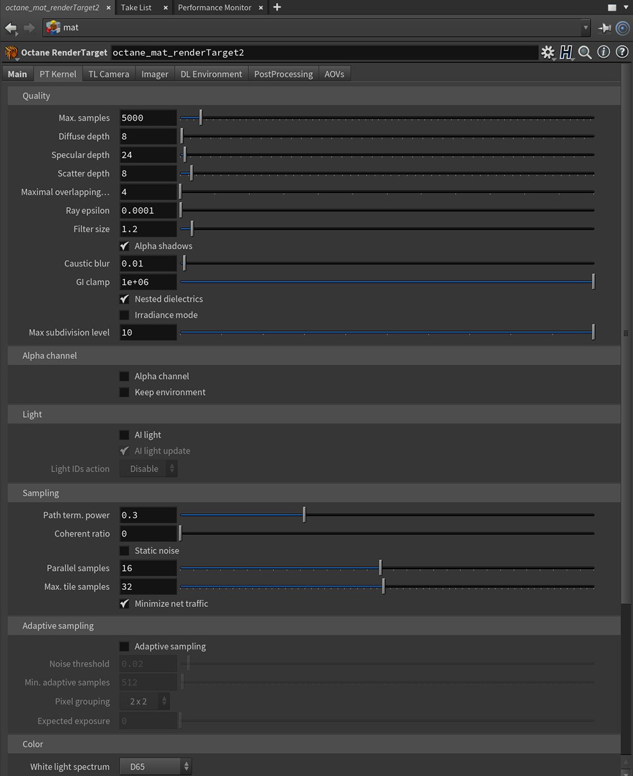Open the White light spectrum D65 dropdown
This screenshot has width=633, height=776.
click(156, 767)
